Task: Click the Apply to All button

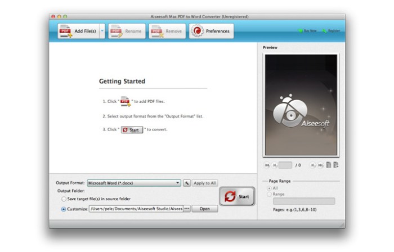Action: [x=205, y=183]
